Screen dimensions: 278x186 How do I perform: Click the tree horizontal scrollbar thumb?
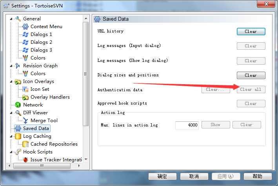point(42,166)
